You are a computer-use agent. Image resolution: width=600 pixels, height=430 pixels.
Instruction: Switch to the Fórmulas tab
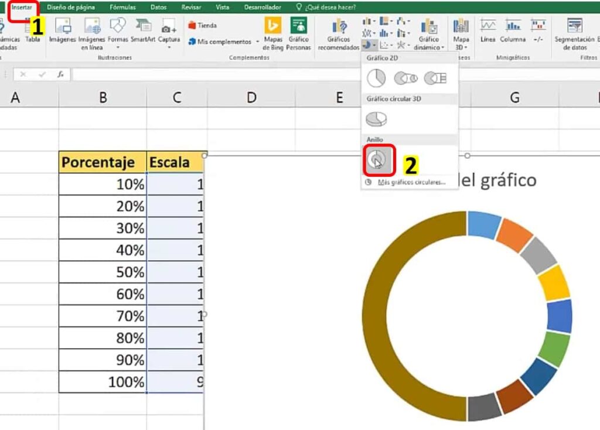click(122, 8)
